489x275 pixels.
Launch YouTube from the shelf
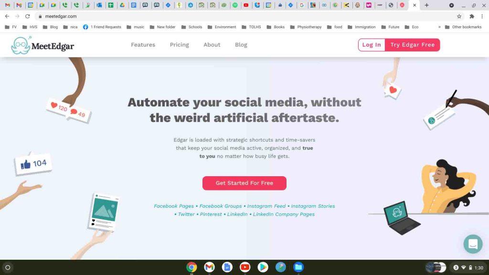[245, 267]
